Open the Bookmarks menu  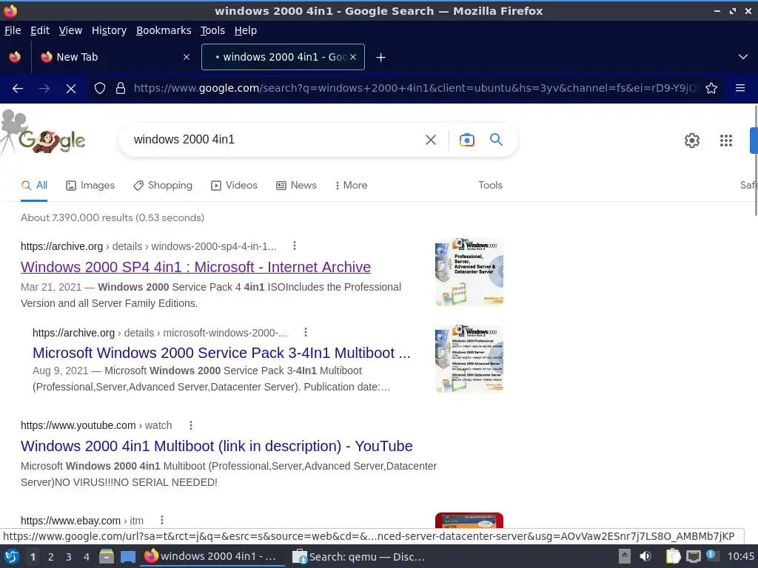click(164, 30)
